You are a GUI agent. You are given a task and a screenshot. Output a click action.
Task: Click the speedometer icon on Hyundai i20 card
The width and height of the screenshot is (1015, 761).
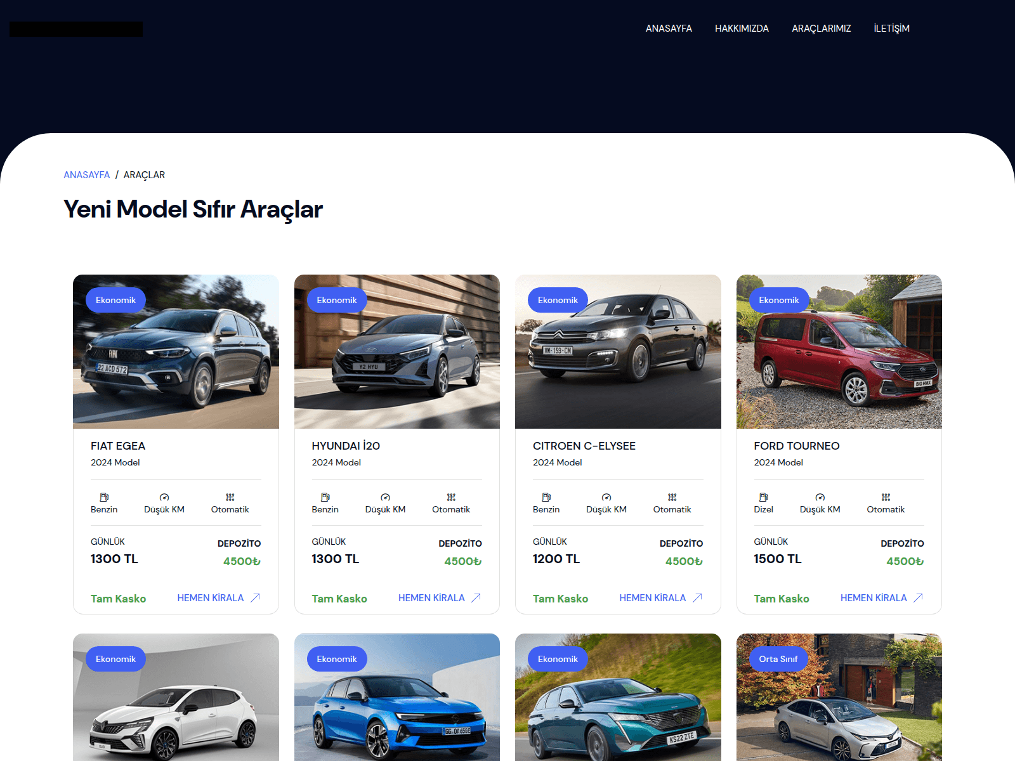385,497
